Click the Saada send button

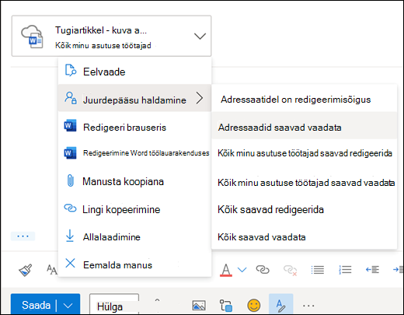click(36, 305)
